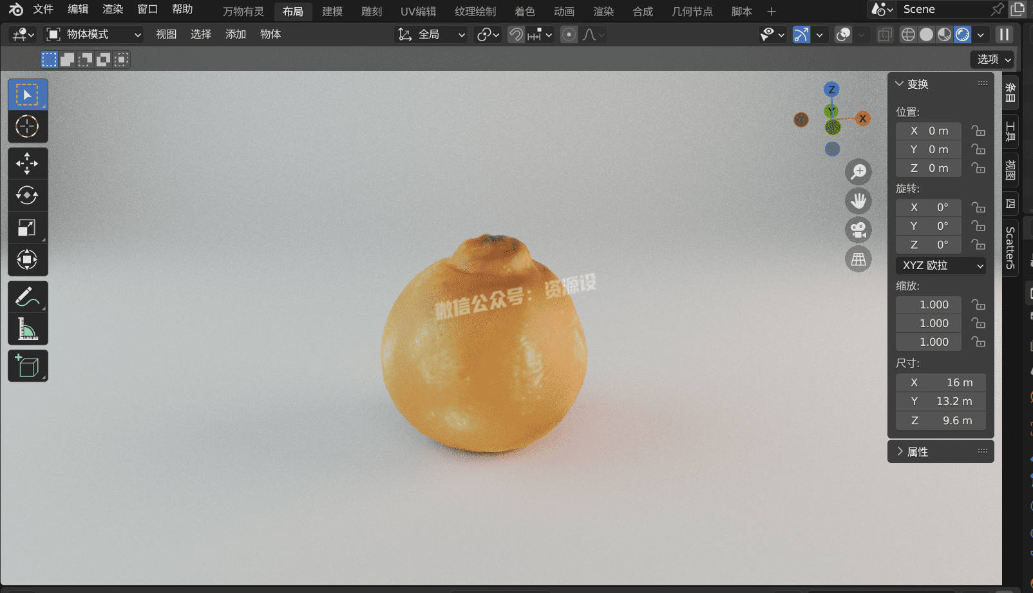
Task: Open viewport shading options dropdown arrow
Action: pyautogui.click(x=981, y=35)
